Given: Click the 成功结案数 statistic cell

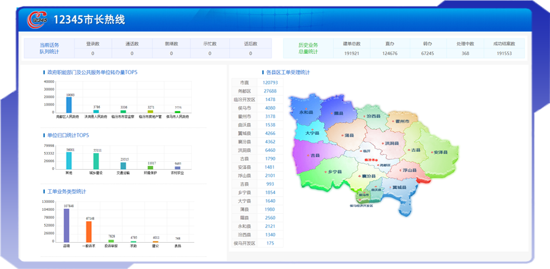Looking at the screenshot, I should coord(504,48).
